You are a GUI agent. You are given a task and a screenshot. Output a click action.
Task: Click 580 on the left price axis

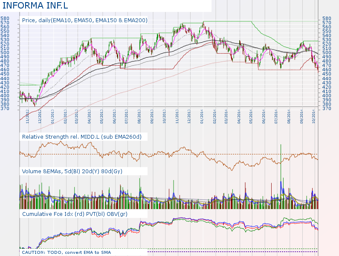tap(5, 19)
